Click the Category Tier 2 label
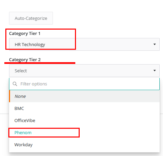This screenshot has height=156, width=163. click(x=25, y=60)
